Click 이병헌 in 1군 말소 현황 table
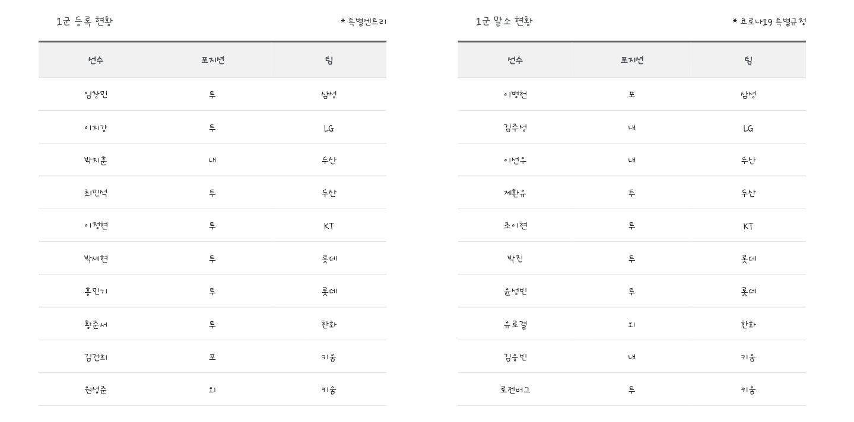The height and width of the screenshot is (422, 854). coord(515,95)
